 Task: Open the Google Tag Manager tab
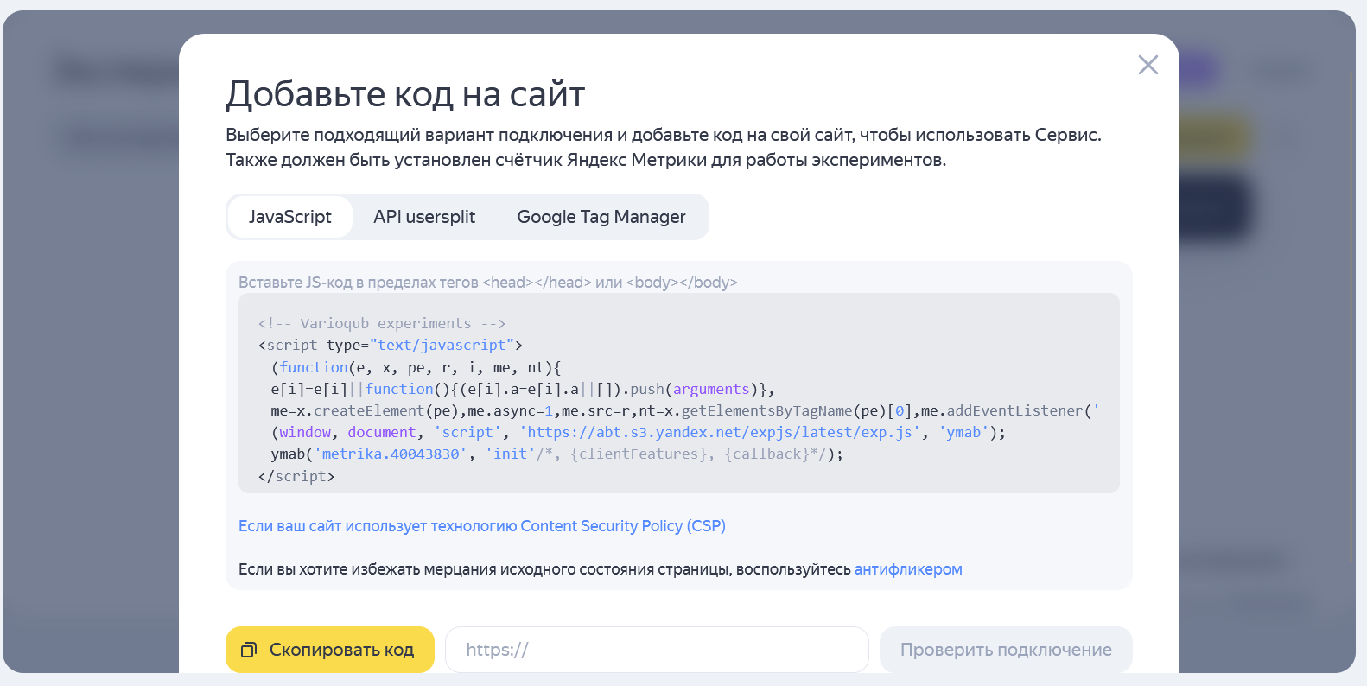[x=601, y=217]
